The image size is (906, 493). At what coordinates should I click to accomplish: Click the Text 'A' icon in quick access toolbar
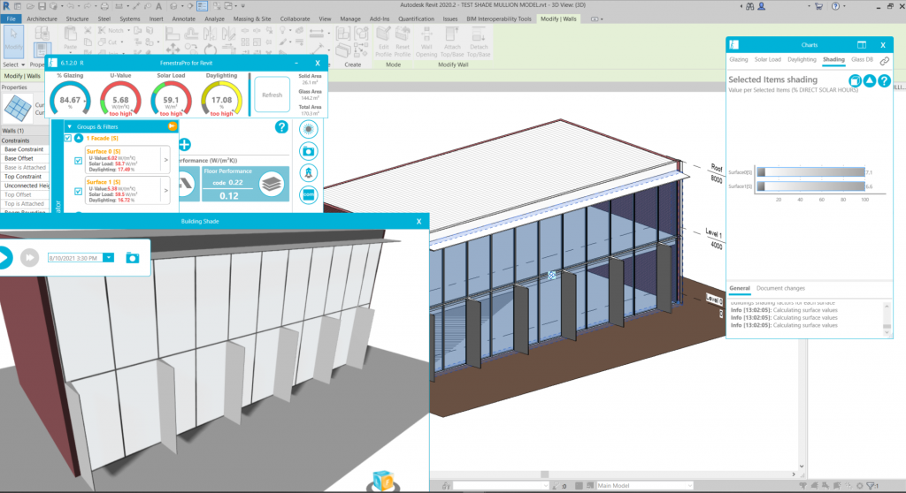coord(159,6)
